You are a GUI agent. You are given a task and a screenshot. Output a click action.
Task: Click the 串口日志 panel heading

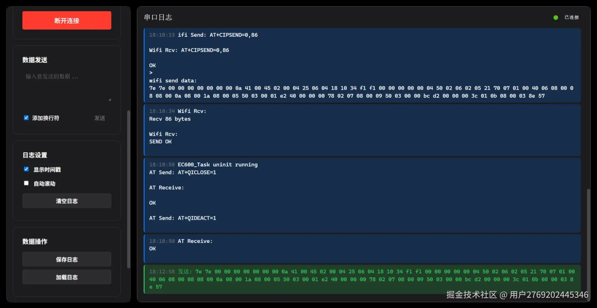(158, 17)
